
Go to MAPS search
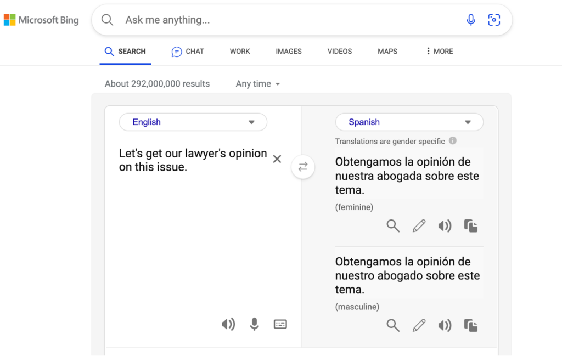tap(387, 51)
